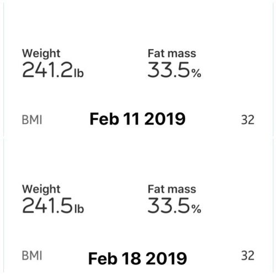The image size is (276, 276).
Task: Tap the lb unit next to 241.2
Action: tap(79, 73)
